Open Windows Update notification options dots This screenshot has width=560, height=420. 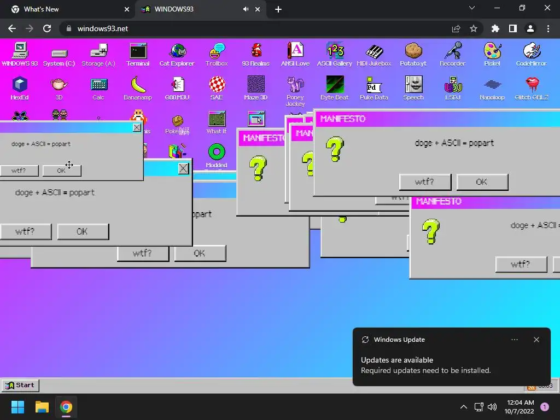515,340
